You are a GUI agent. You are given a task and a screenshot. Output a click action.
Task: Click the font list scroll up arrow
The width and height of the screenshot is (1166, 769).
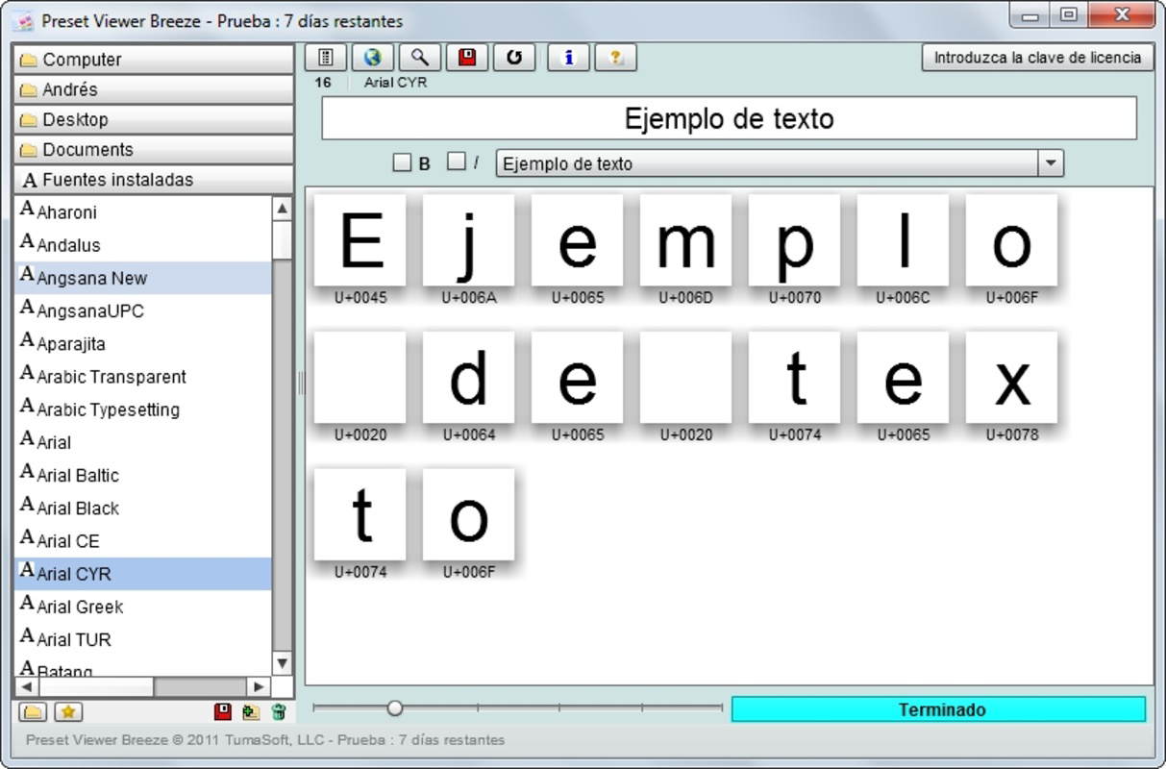click(x=283, y=209)
